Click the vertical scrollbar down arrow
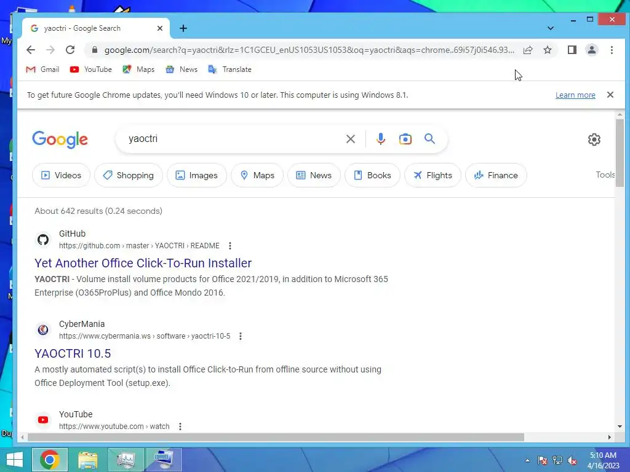Image resolution: width=630 pixels, height=472 pixels. point(620,427)
